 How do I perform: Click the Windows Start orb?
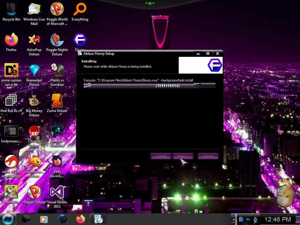tap(8, 219)
